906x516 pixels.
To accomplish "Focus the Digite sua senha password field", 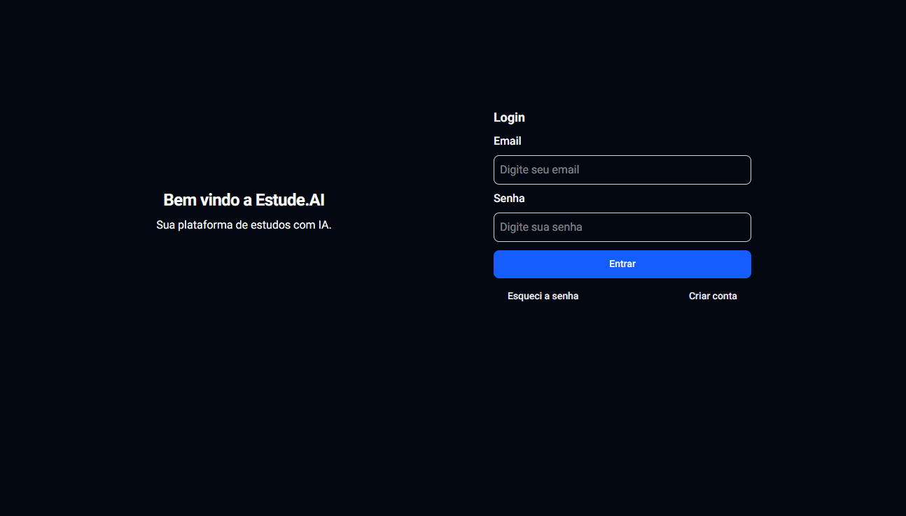I will [622, 227].
